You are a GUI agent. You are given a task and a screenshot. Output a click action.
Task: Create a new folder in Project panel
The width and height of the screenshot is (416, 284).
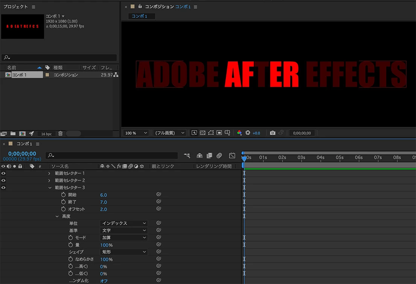coord(13,133)
